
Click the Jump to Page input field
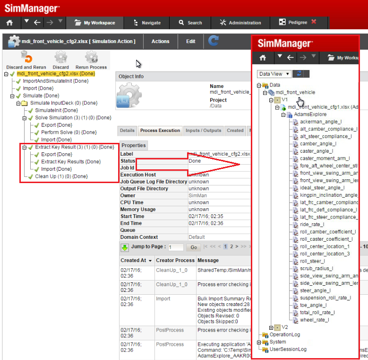[x=176, y=247]
